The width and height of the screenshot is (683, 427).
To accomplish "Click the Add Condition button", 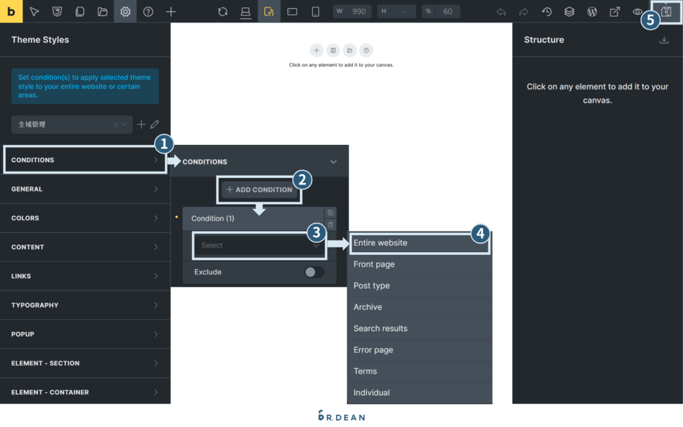I will pos(260,189).
